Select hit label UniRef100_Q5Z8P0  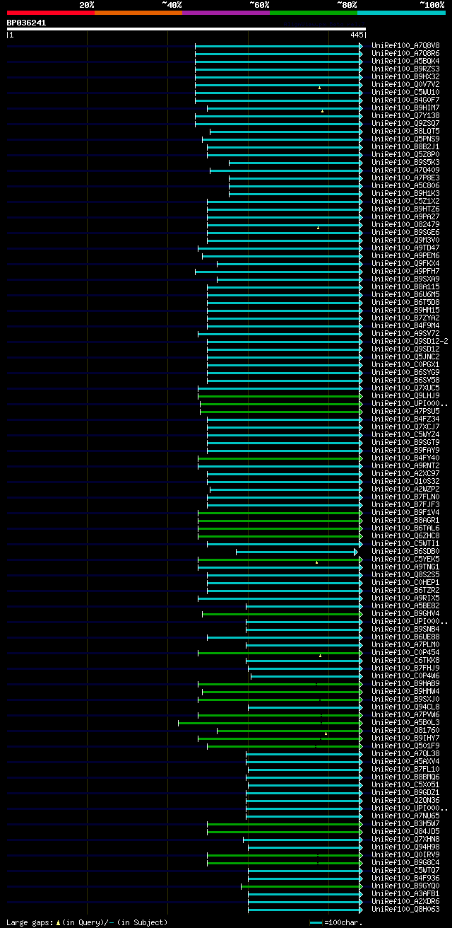pyautogui.click(x=405, y=155)
